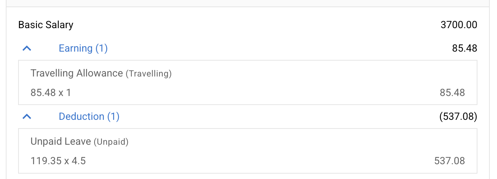This screenshot has width=497, height=179.
Task: Click the Earning total 85.48 in header
Action: pos(464,48)
